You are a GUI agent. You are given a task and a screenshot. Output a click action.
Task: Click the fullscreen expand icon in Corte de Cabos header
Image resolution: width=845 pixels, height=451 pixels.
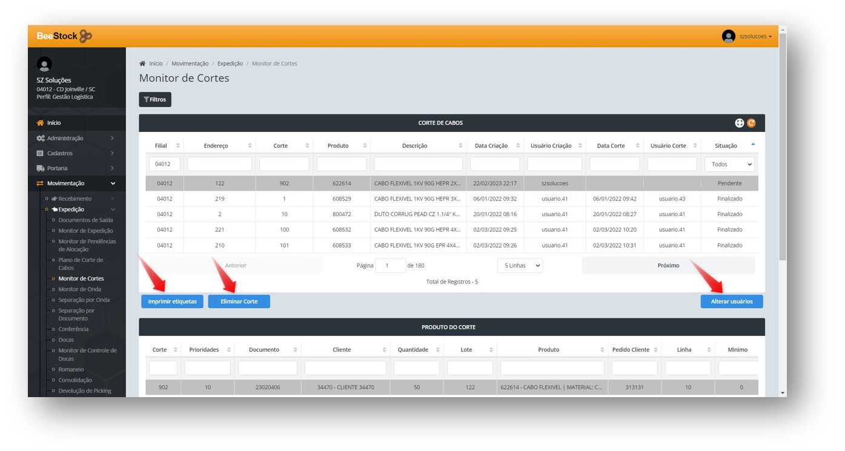[x=739, y=123]
